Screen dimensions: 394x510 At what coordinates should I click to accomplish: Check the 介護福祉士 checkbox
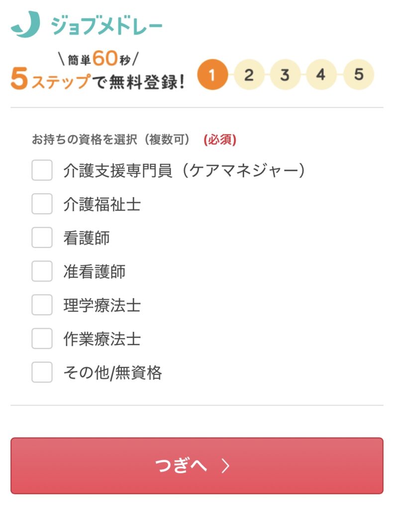click(x=42, y=204)
